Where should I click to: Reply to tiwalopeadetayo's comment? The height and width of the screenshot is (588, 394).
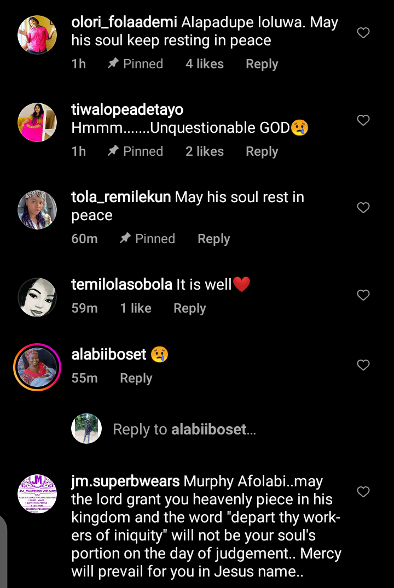[x=262, y=151]
